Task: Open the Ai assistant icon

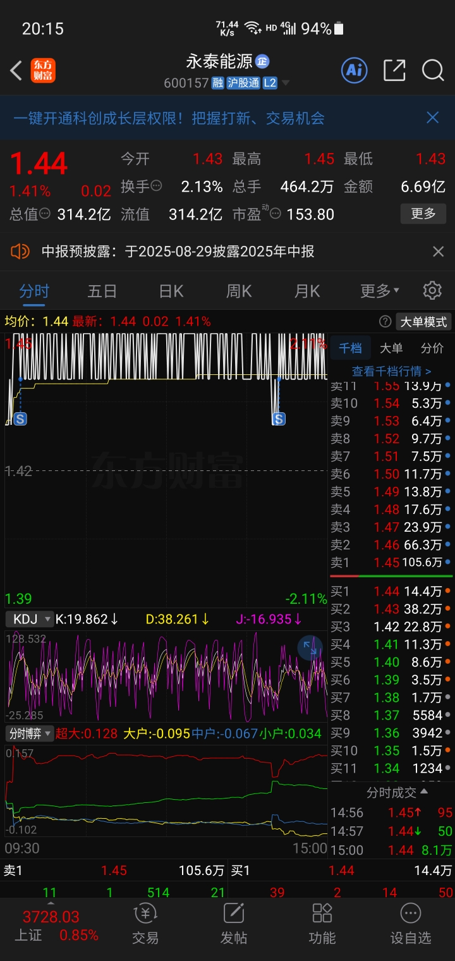Action: click(x=355, y=70)
